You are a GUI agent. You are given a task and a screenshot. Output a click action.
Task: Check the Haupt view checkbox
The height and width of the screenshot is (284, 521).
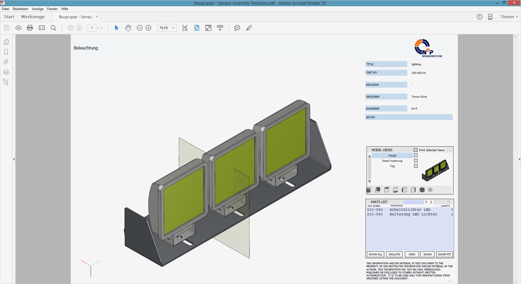tap(416, 156)
